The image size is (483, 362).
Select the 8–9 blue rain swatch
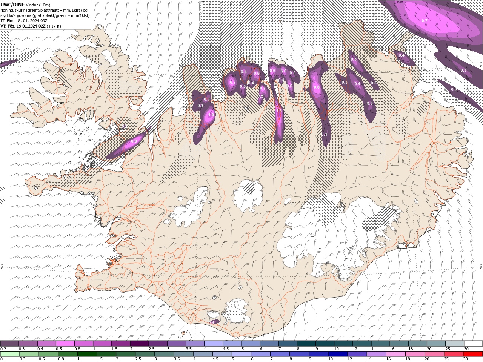coord(299,354)
